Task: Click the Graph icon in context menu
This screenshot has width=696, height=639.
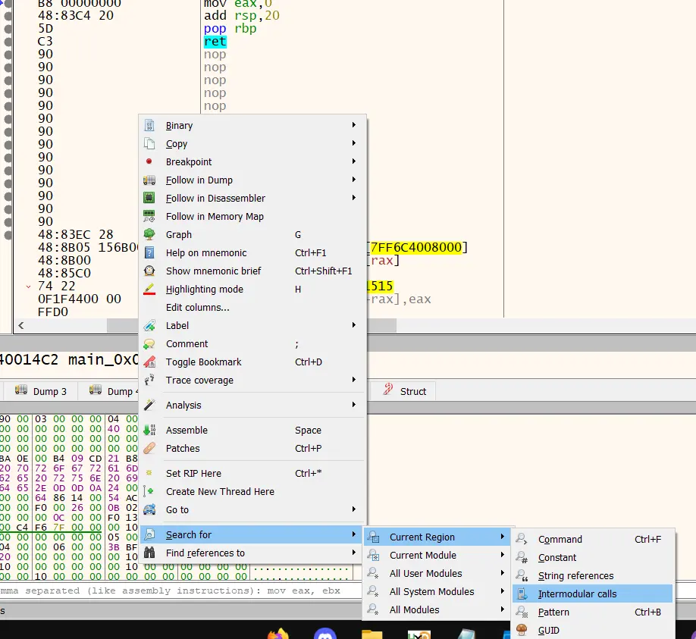Action: tap(149, 235)
